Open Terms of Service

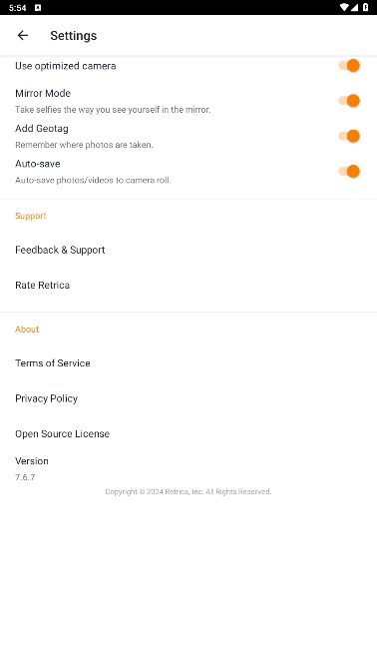(188, 363)
